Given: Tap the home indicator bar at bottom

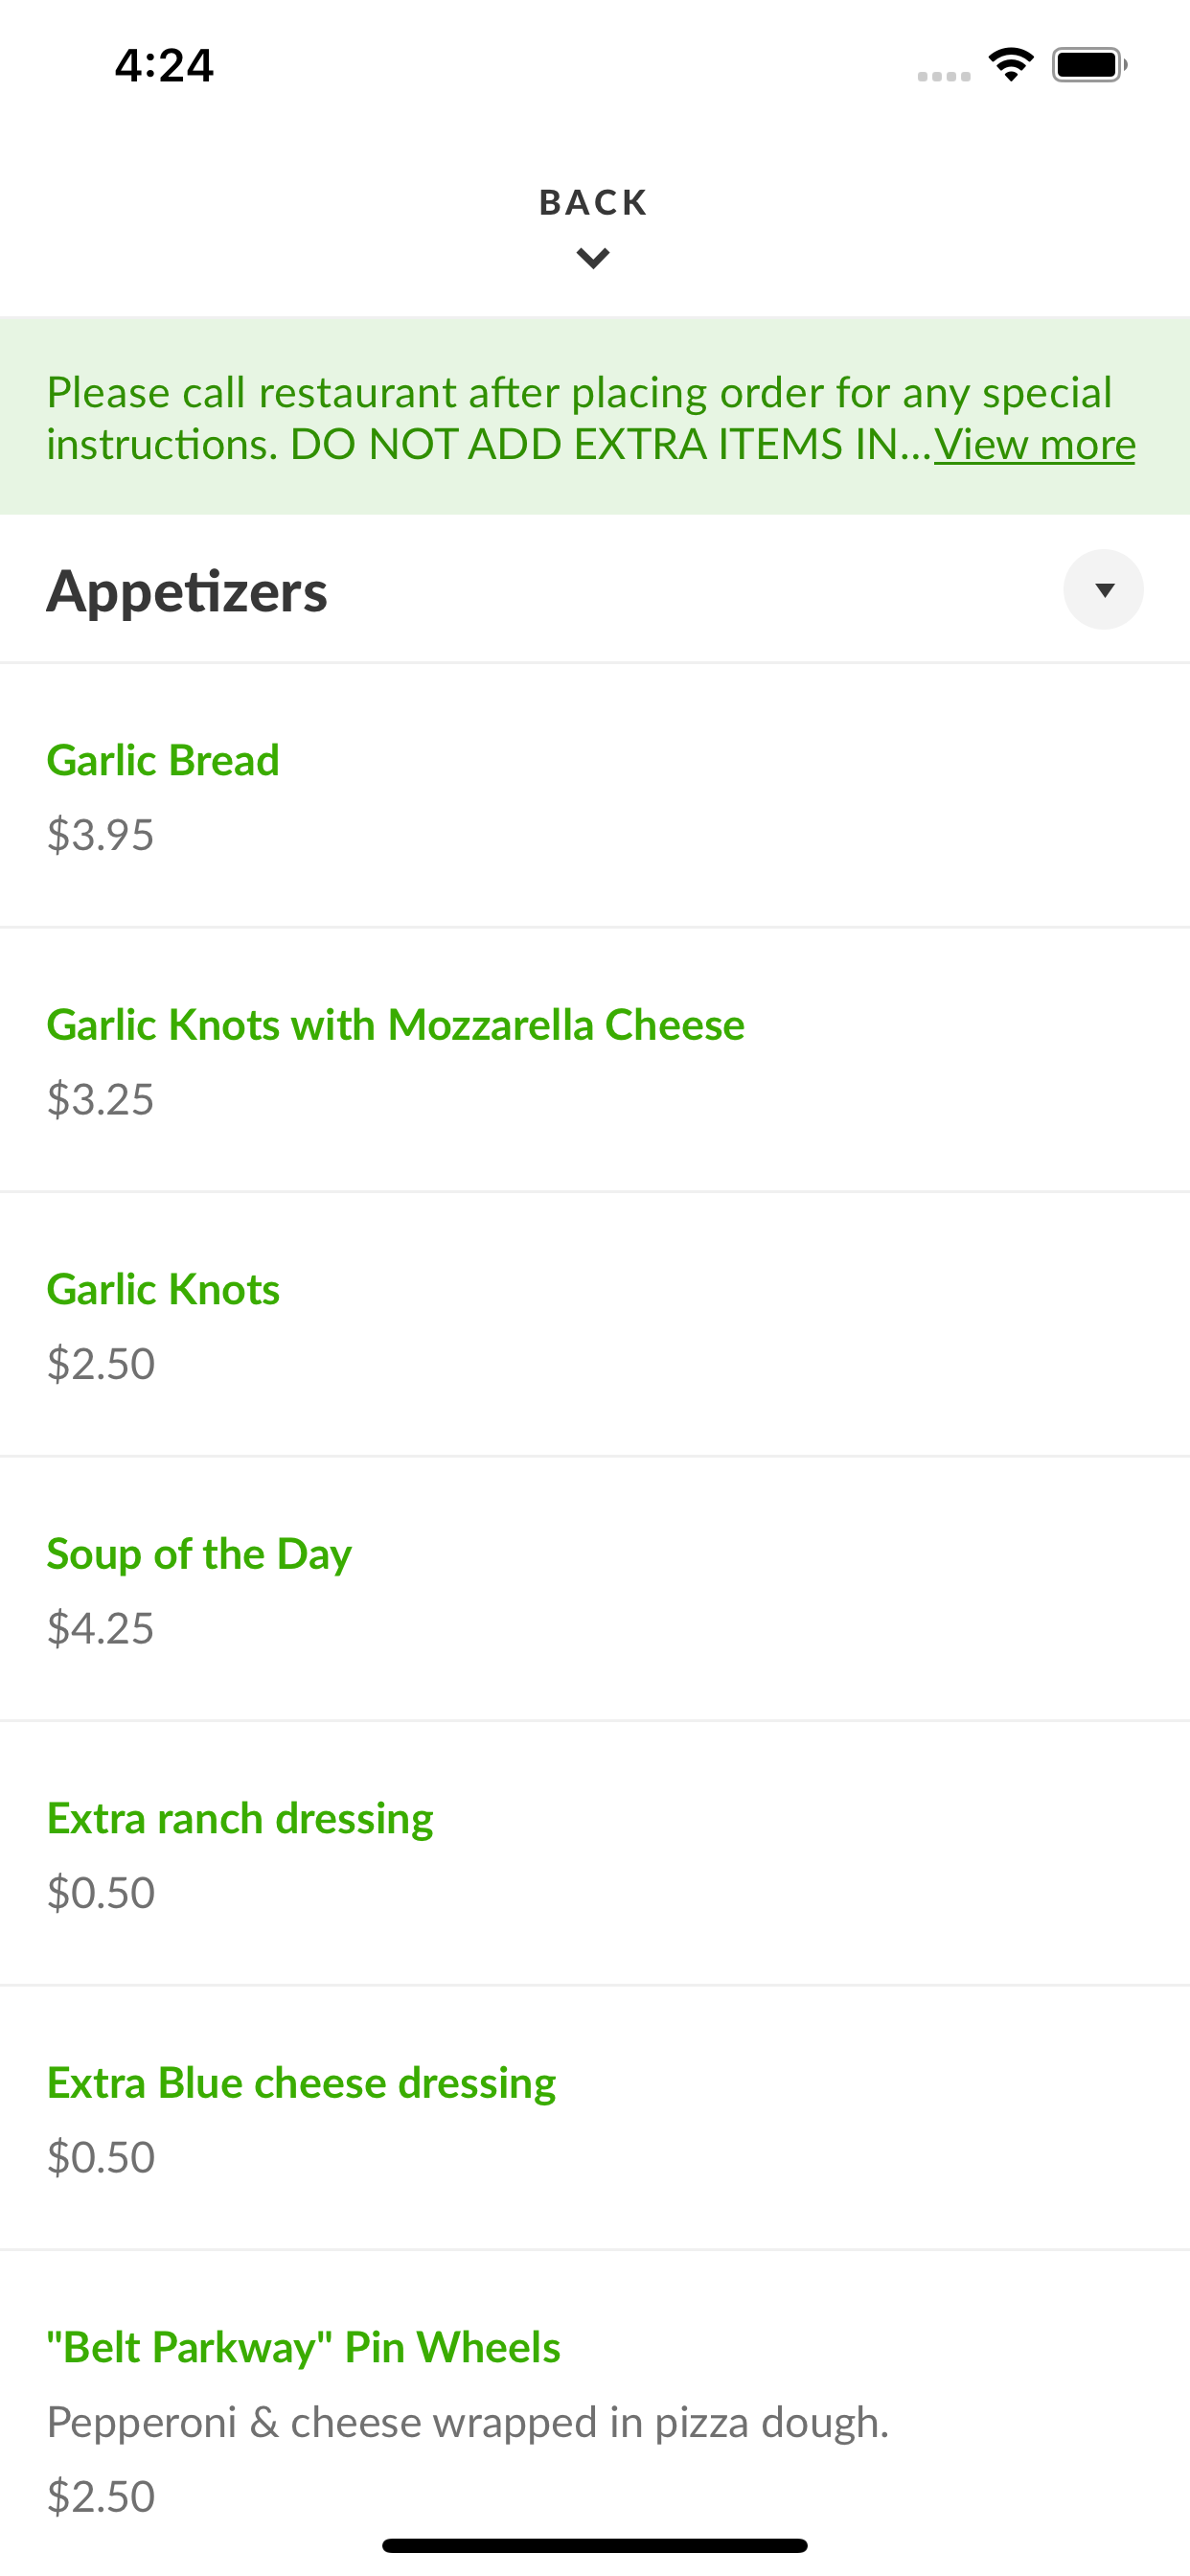Looking at the screenshot, I should [594, 2545].
